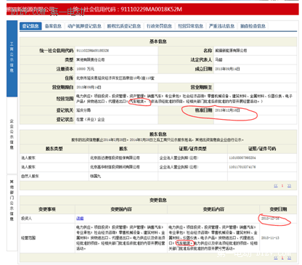The image size is (302, 265).
Task: Click natural person shareholder 张国九
Action: click(x=95, y=176)
